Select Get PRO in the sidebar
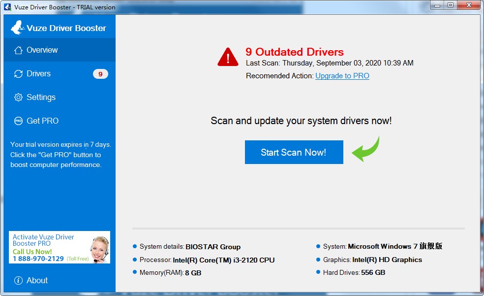 pyautogui.click(x=42, y=121)
